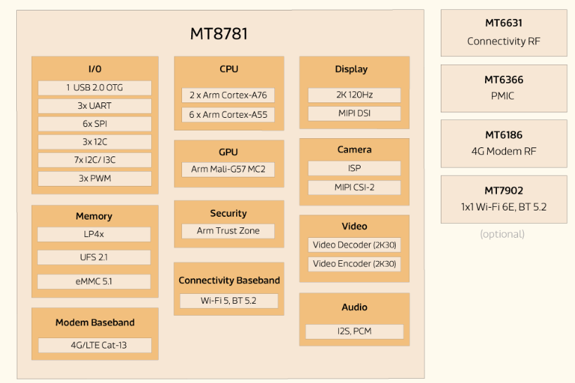Select the 2K 120Hz display block
Viewport: 575px width, 383px height.
pos(354,95)
